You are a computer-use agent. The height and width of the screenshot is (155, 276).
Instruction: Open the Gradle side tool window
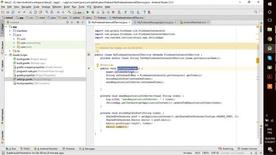[x=261, y=28]
